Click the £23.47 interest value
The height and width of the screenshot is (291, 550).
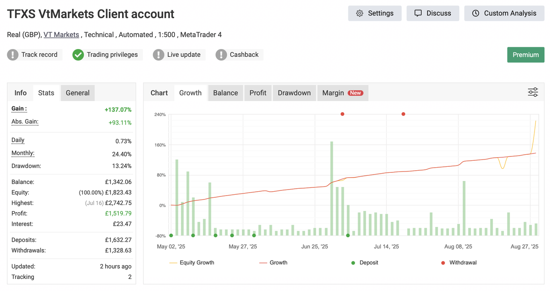(x=122, y=224)
